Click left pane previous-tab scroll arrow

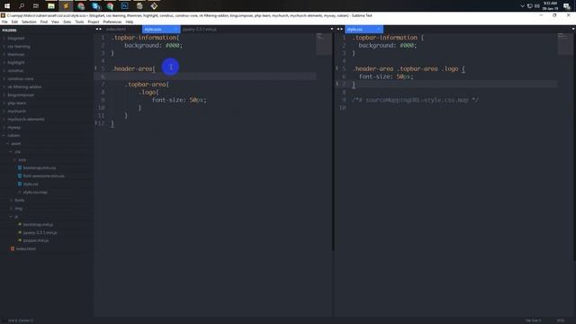(x=97, y=29)
